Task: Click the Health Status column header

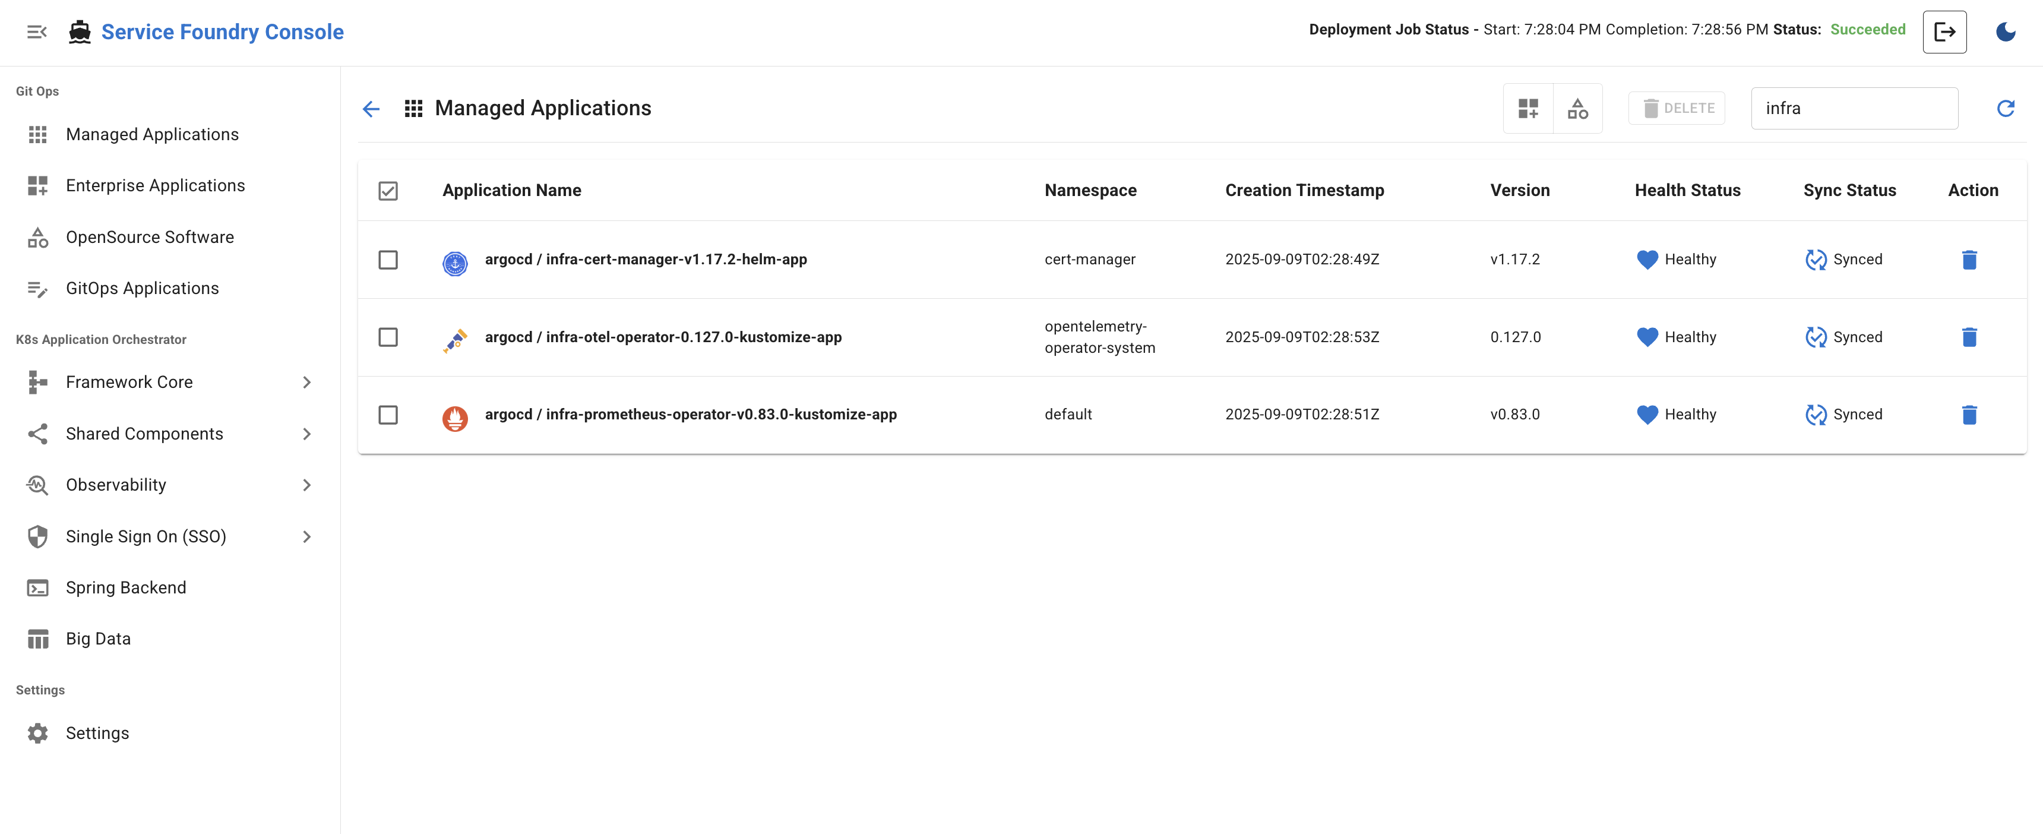Action: (x=1687, y=191)
